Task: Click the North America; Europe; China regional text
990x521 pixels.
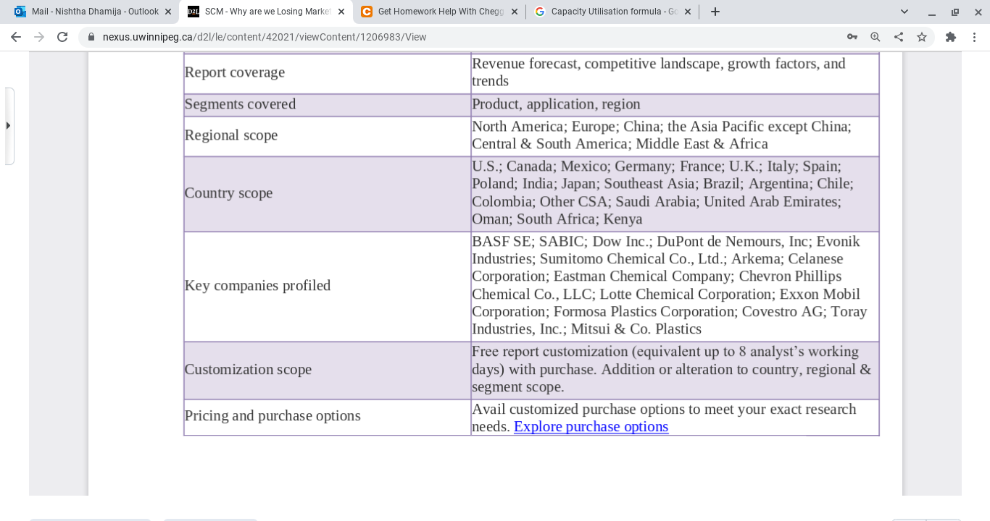Action: tap(662, 135)
